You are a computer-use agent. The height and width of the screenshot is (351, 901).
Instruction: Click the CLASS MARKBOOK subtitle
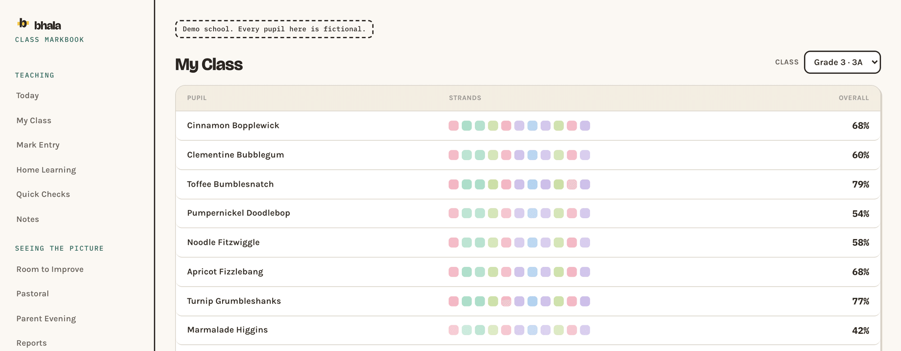click(x=50, y=40)
